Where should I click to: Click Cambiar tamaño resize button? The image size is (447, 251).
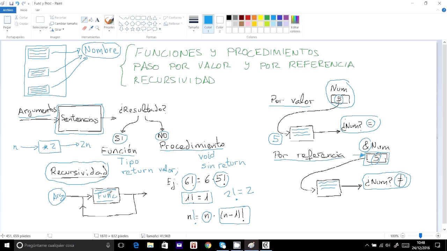coord(64,24)
